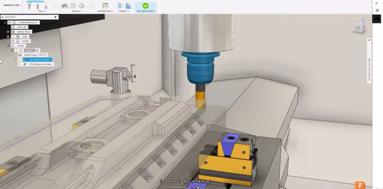This screenshot has width=383, height=189.
Task: Select the Named Views row
Action: 22,31
